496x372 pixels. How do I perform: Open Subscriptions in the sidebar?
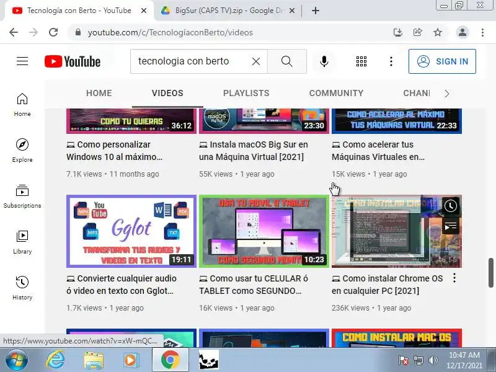pos(22,197)
